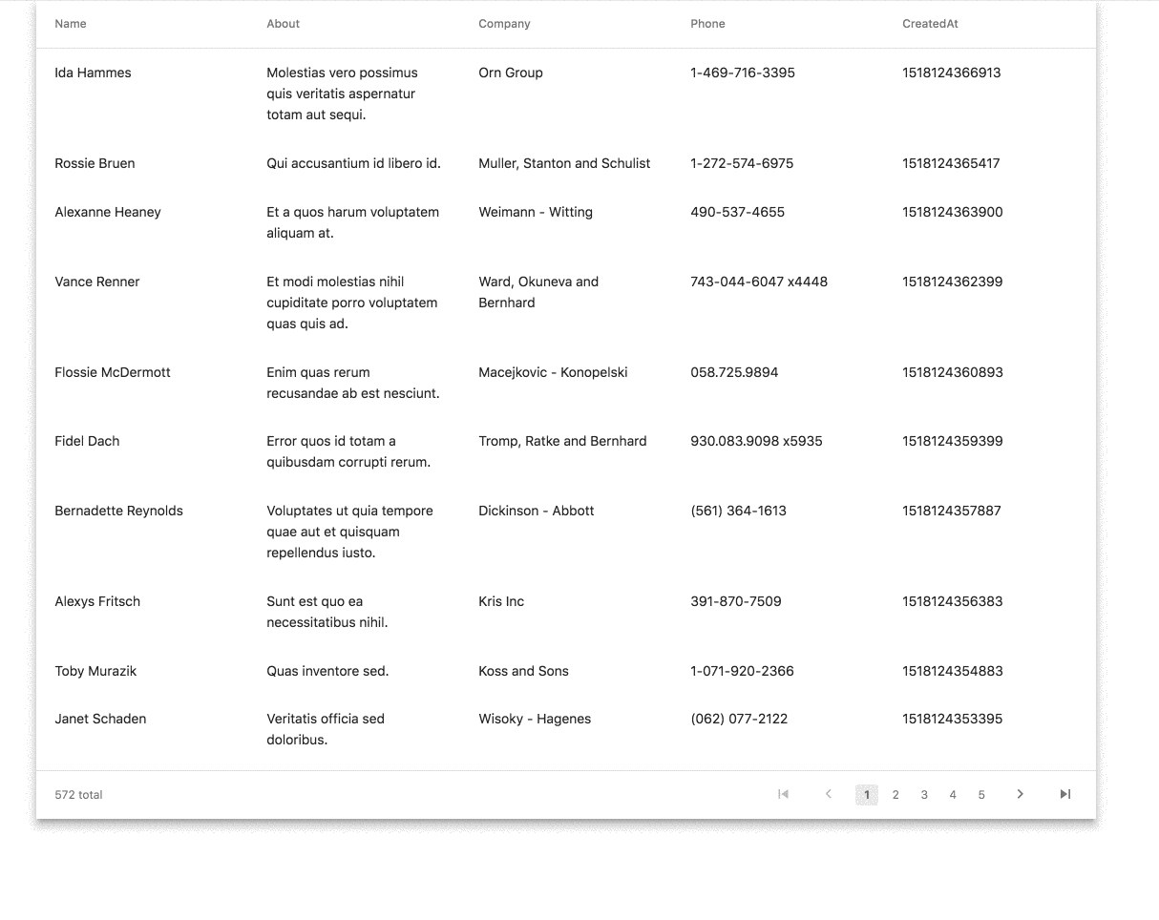1159x920 pixels.
Task: Click company Kris Inc
Action: pyautogui.click(x=501, y=601)
